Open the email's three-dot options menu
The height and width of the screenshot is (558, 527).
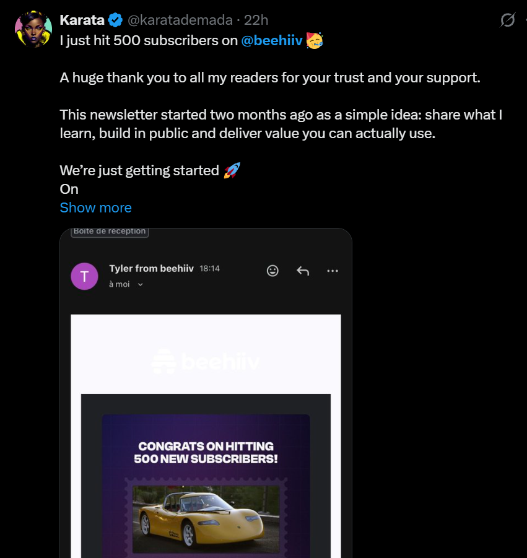[x=333, y=271]
